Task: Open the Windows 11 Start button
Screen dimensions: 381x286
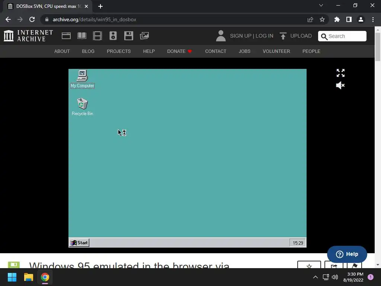Action: 12,277
